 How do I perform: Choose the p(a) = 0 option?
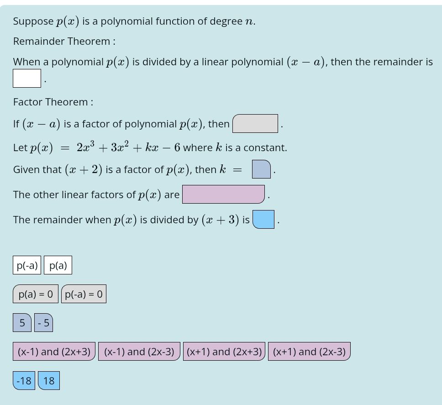(36, 294)
